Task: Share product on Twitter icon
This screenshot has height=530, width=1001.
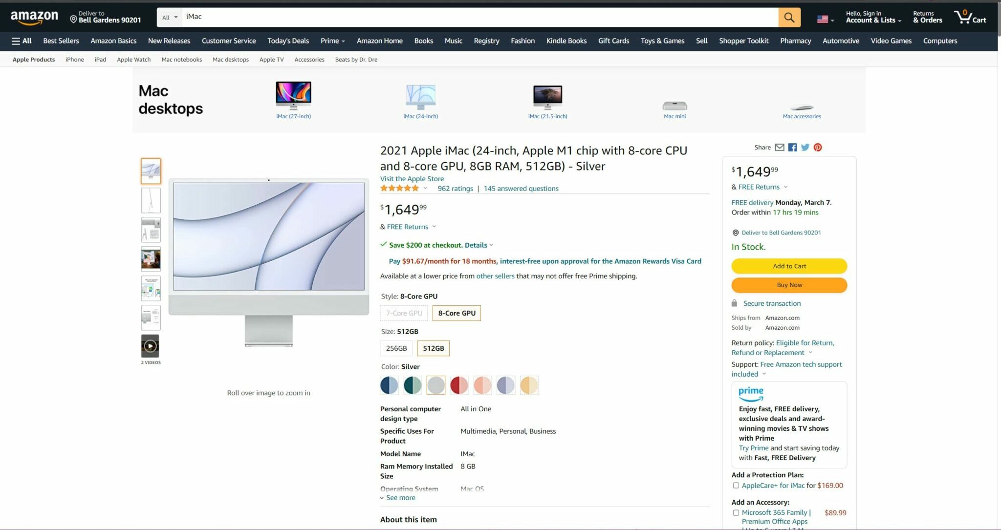Action: [805, 148]
